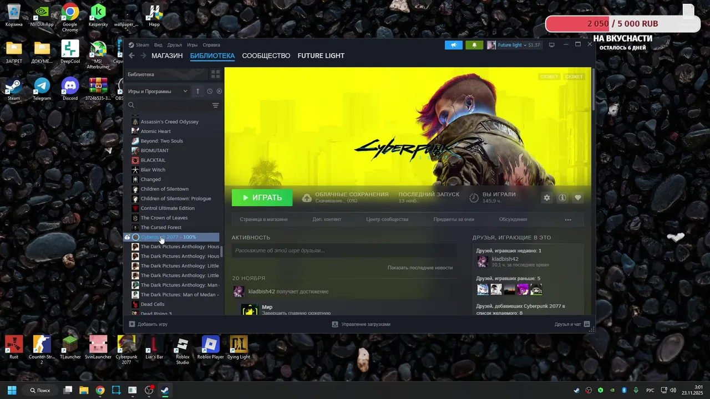
Task: Open Друзья и чат panel
Action: pos(572,324)
